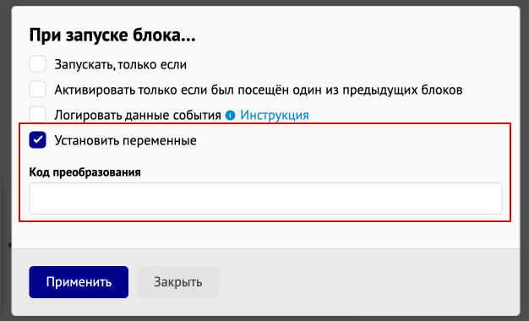Screen dimensions: 529x321
Task: Click the Установить переменные label text
Action: click(x=126, y=140)
